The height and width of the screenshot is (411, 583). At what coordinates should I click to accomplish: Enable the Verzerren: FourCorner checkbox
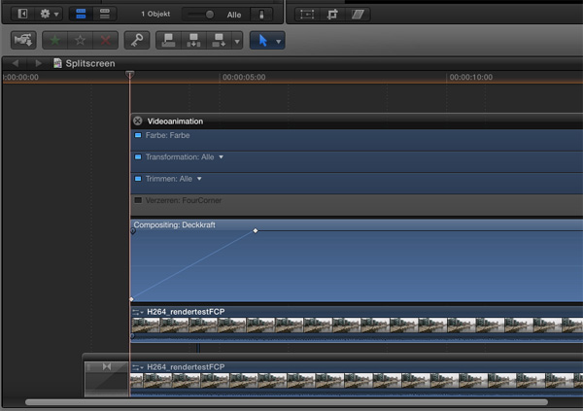point(138,200)
